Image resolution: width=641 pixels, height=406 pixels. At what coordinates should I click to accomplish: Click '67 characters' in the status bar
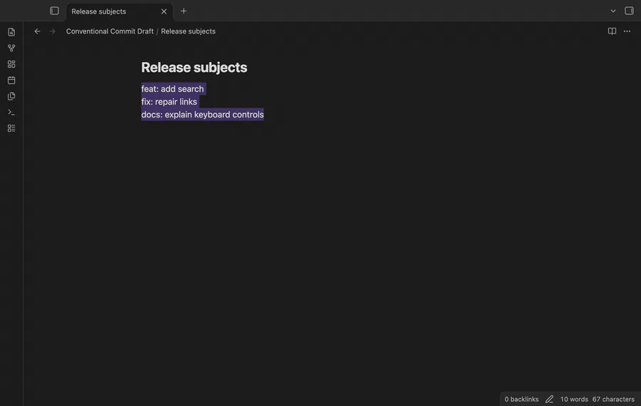click(x=613, y=399)
